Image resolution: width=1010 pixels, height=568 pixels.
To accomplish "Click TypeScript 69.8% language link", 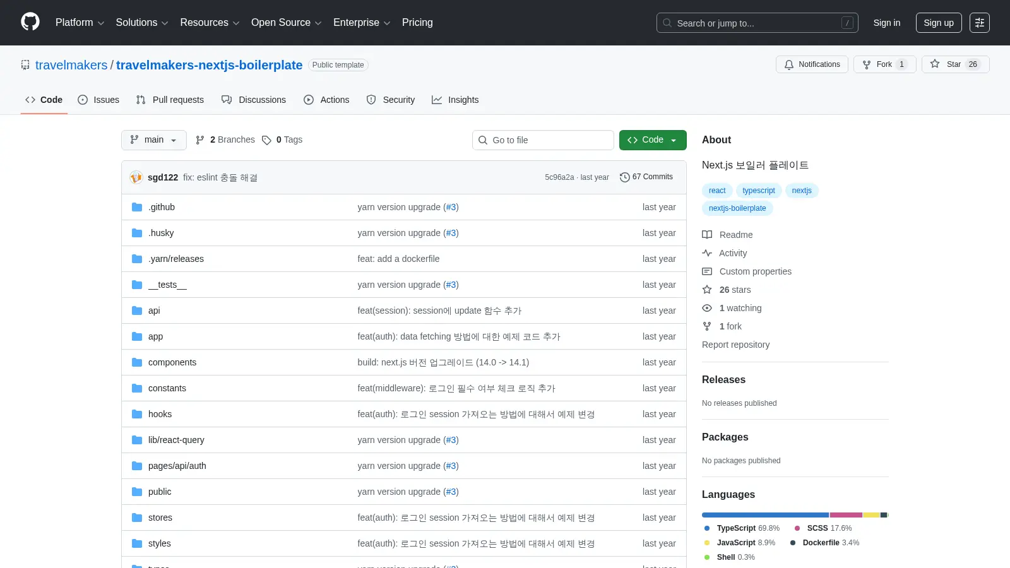I will coord(742,528).
